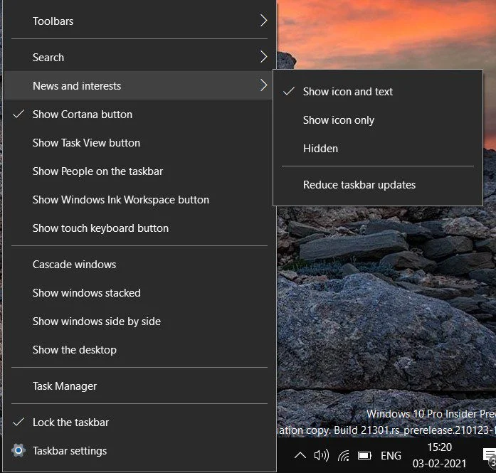496x473 pixels.
Task: Expand the News and interests chevron
Action: pos(263,85)
